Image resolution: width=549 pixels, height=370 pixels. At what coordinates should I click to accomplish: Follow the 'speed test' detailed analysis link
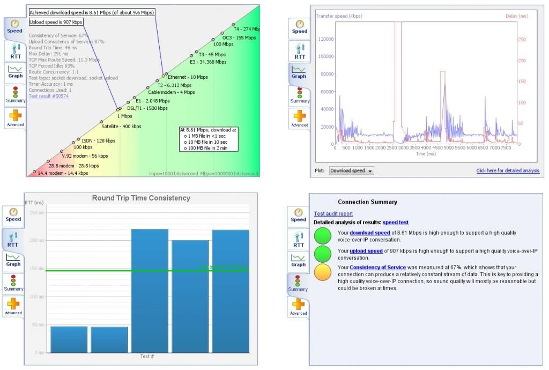coord(395,222)
